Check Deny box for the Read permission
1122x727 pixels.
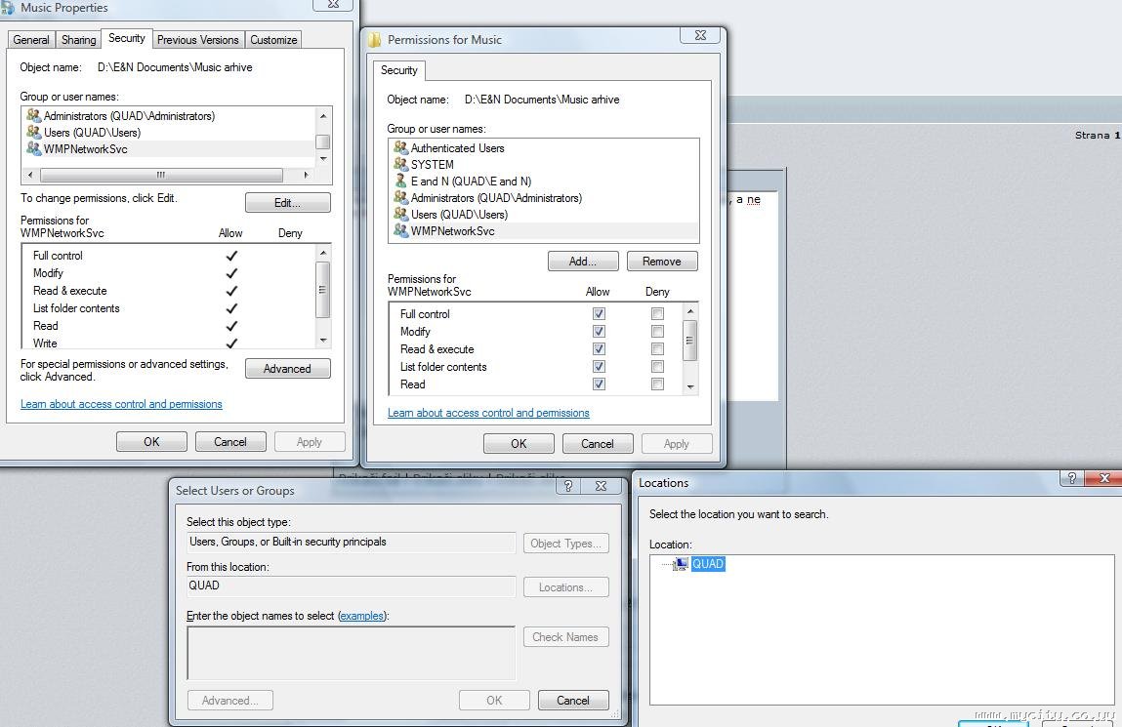[657, 384]
